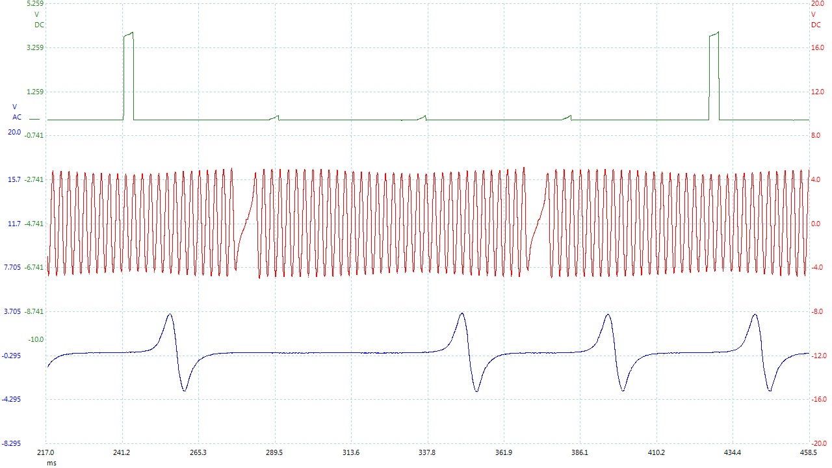Click the time axis value 313.6
The width and height of the screenshot is (832, 468).
(x=351, y=453)
